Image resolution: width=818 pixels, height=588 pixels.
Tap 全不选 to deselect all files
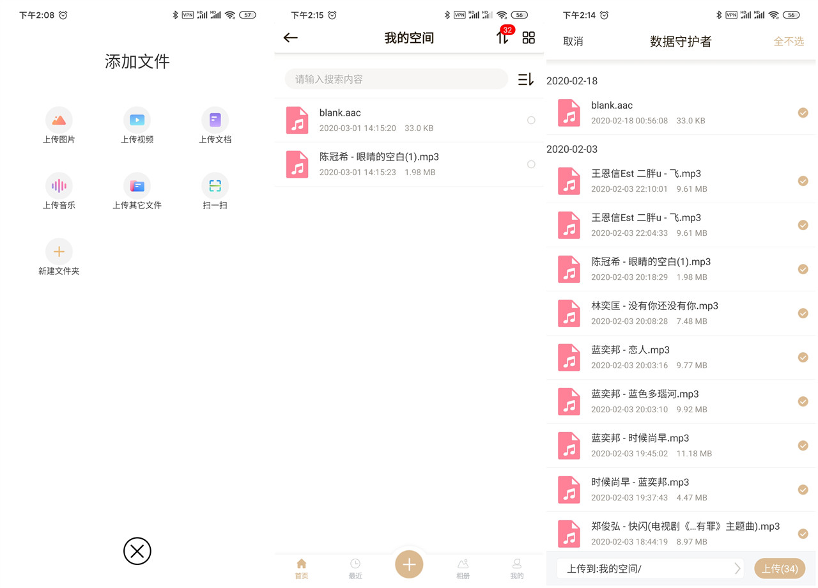tap(789, 41)
